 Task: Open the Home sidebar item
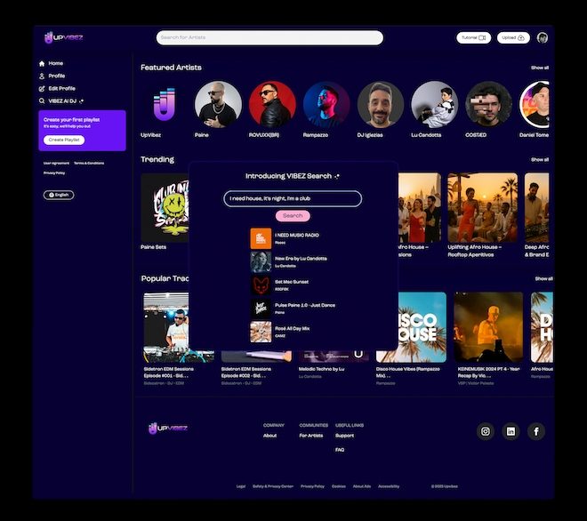(x=51, y=63)
